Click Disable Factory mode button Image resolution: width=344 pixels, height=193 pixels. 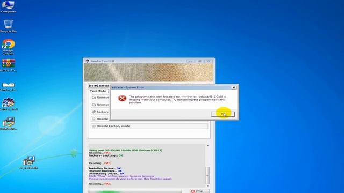click(149, 127)
